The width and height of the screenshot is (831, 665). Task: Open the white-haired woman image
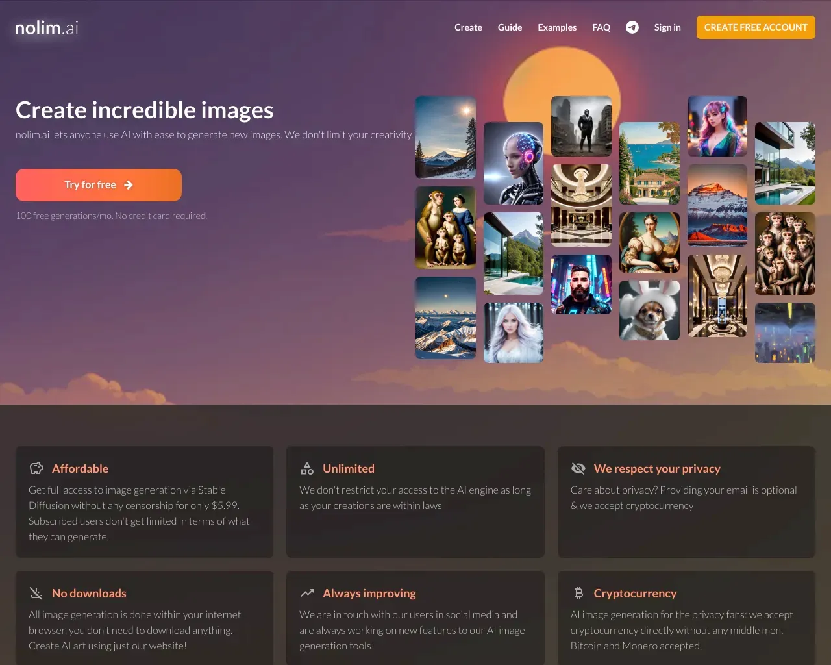pos(514,332)
